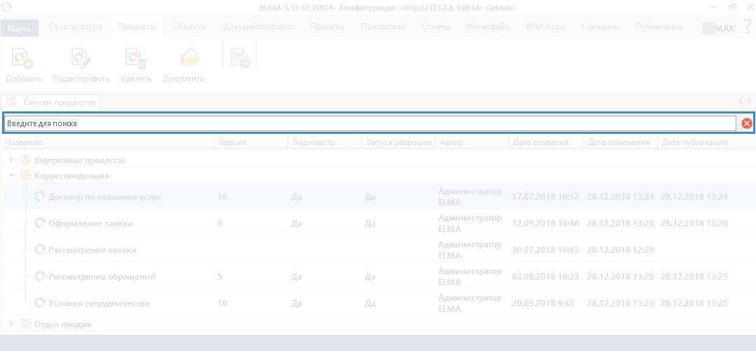Click the Список процессов tab folder icon
The height and width of the screenshot is (351, 756).
[12, 102]
